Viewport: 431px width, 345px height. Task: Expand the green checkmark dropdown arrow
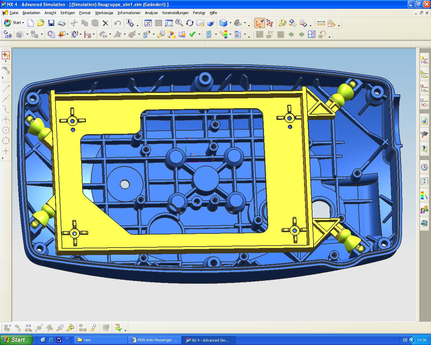click(x=199, y=35)
